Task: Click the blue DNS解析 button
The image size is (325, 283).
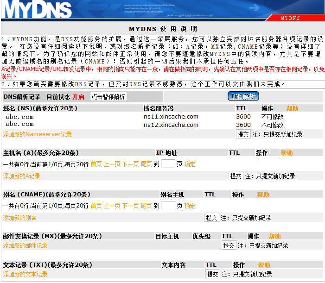Action: tap(243, 96)
